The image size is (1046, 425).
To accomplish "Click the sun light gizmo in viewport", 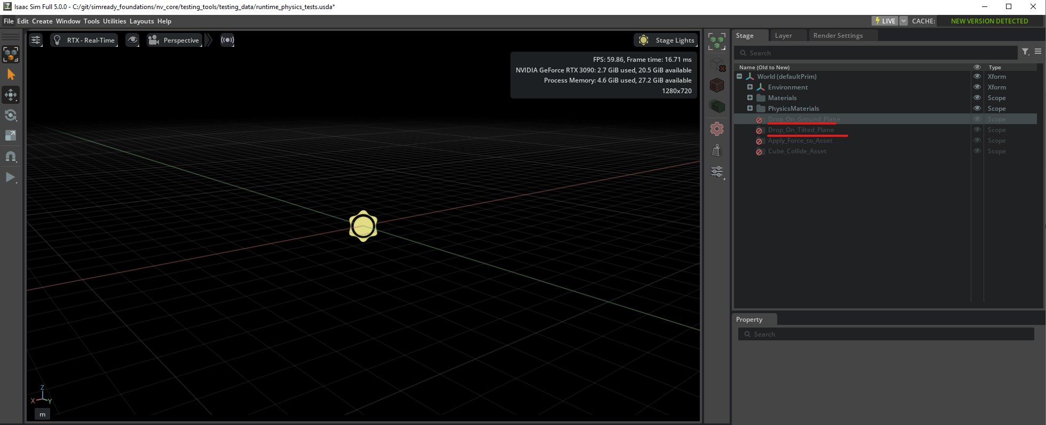I will (363, 226).
